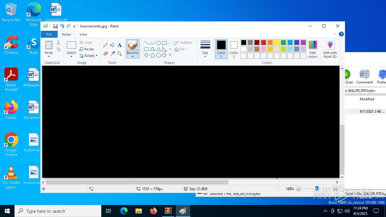Screen dimensions: 386x217
Task: Select the Pencil tool
Action: tap(105, 45)
